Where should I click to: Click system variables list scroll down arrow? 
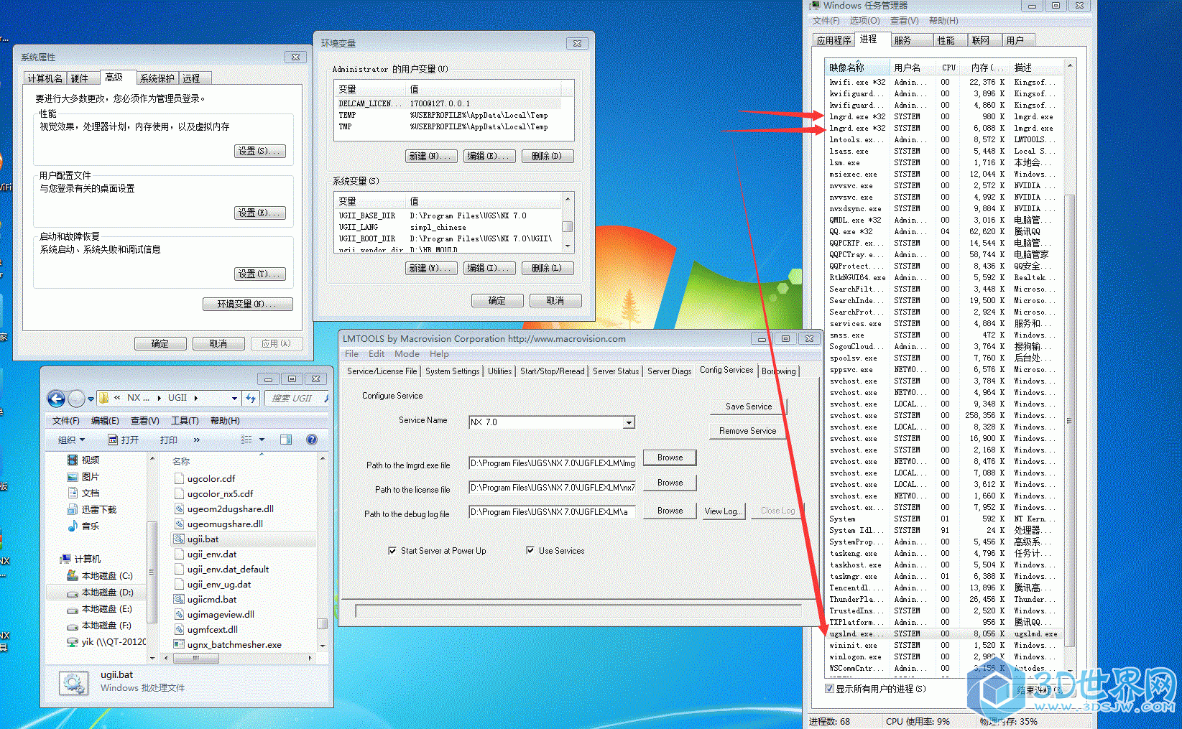tap(568, 246)
